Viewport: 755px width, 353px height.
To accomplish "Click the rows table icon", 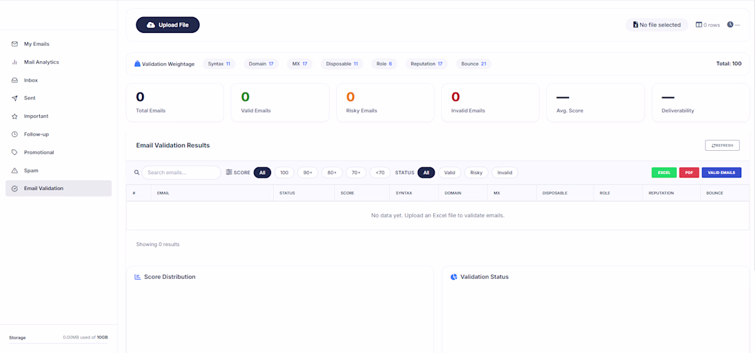I will click(x=699, y=25).
